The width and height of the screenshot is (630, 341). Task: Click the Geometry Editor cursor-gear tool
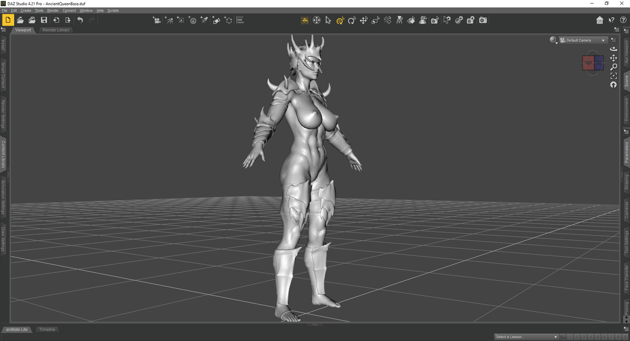point(447,20)
